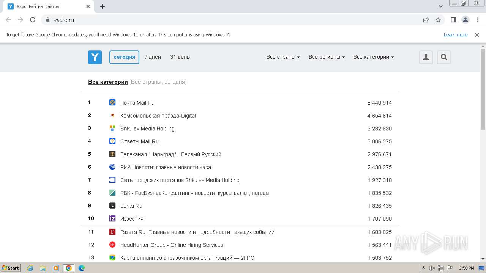The image size is (486, 273).
Task: Click the РИА Новости globe favicon
Action: [x=112, y=167]
